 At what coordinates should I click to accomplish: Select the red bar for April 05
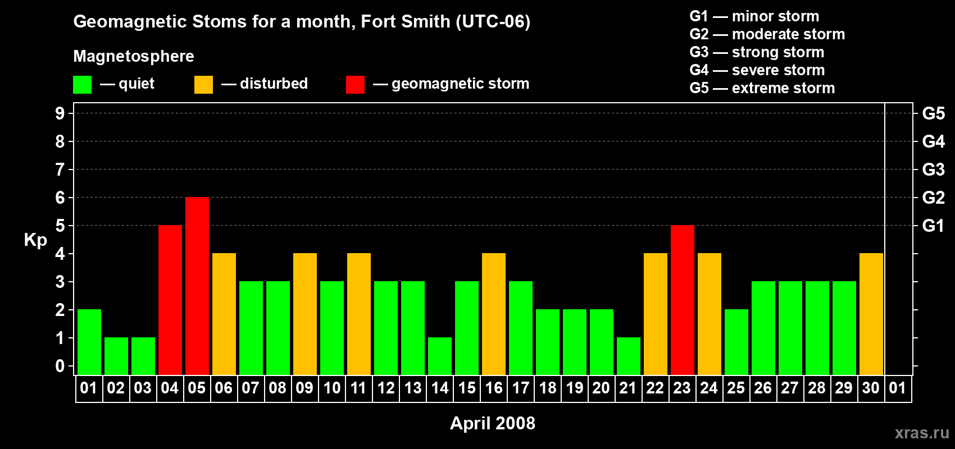(x=197, y=286)
